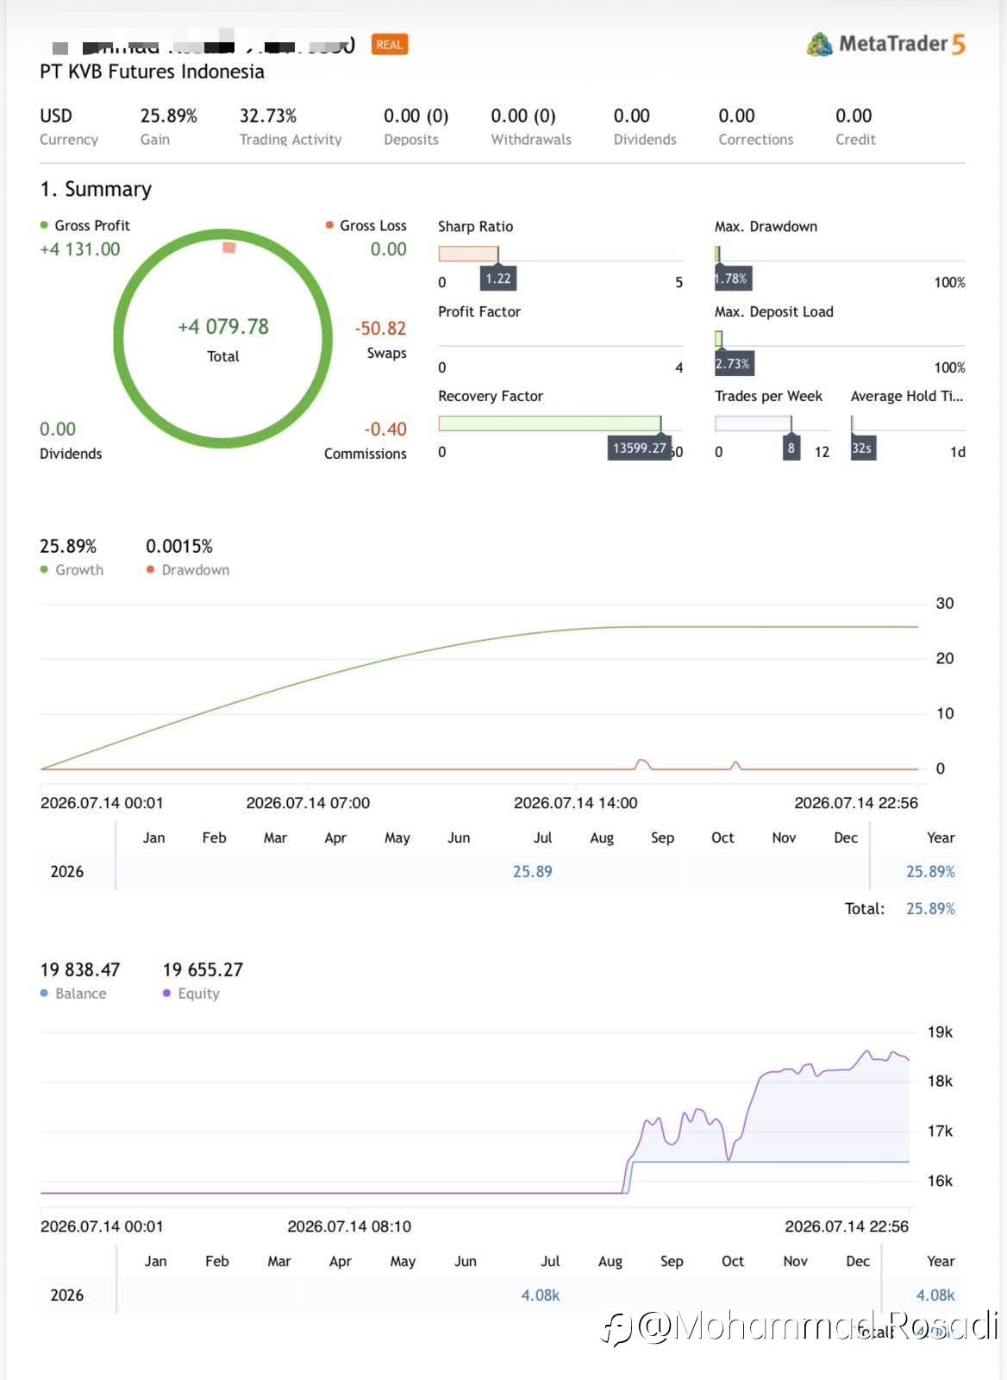This screenshot has width=1007, height=1380.
Task: Click the green Gross Profit legend dot
Action: tap(44, 225)
